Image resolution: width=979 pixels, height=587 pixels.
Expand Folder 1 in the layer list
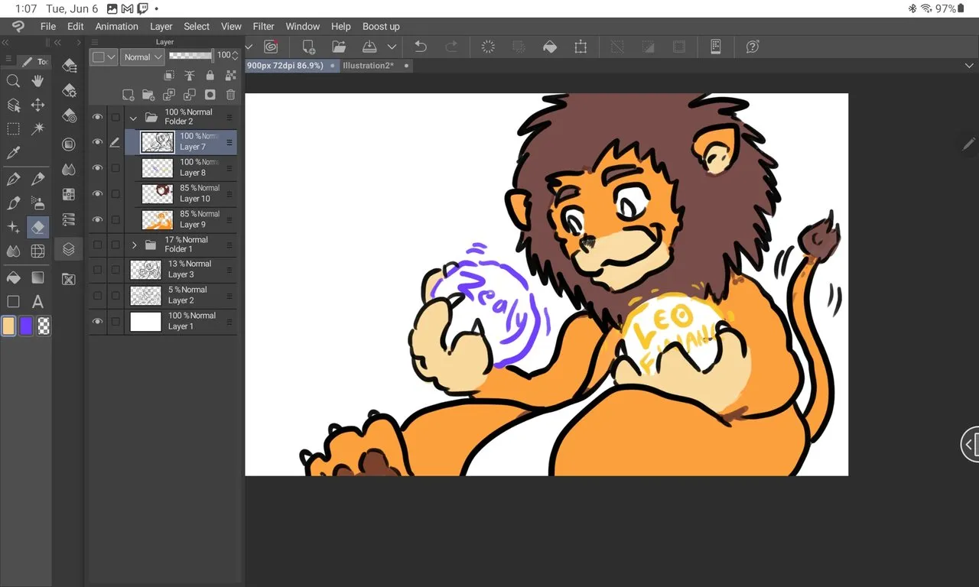tap(135, 245)
